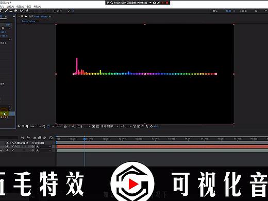Toggle the transparency grid button
268x201 pixels.
coord(97,126)
